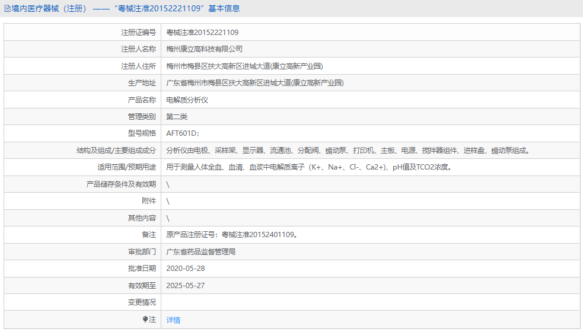The height and width of the screenshot is (332, 583).
Task: Select the page title 境内医疗器械（注册）基本信息
Action: tap(125, 8)
